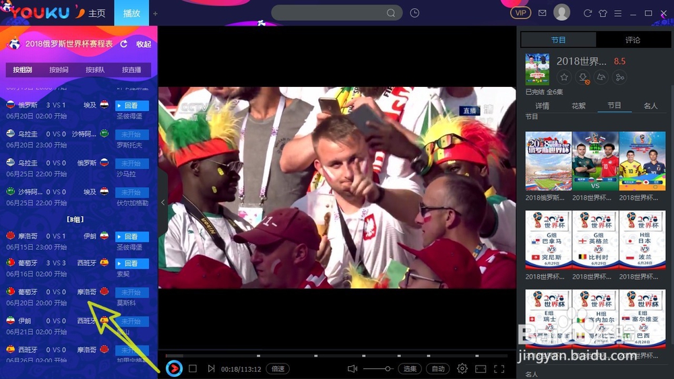The height and width of the screenshot is (379, 674).
Task: Open the H组 日本 VS 波兰 thumbnail
Action: pos(642,240)
